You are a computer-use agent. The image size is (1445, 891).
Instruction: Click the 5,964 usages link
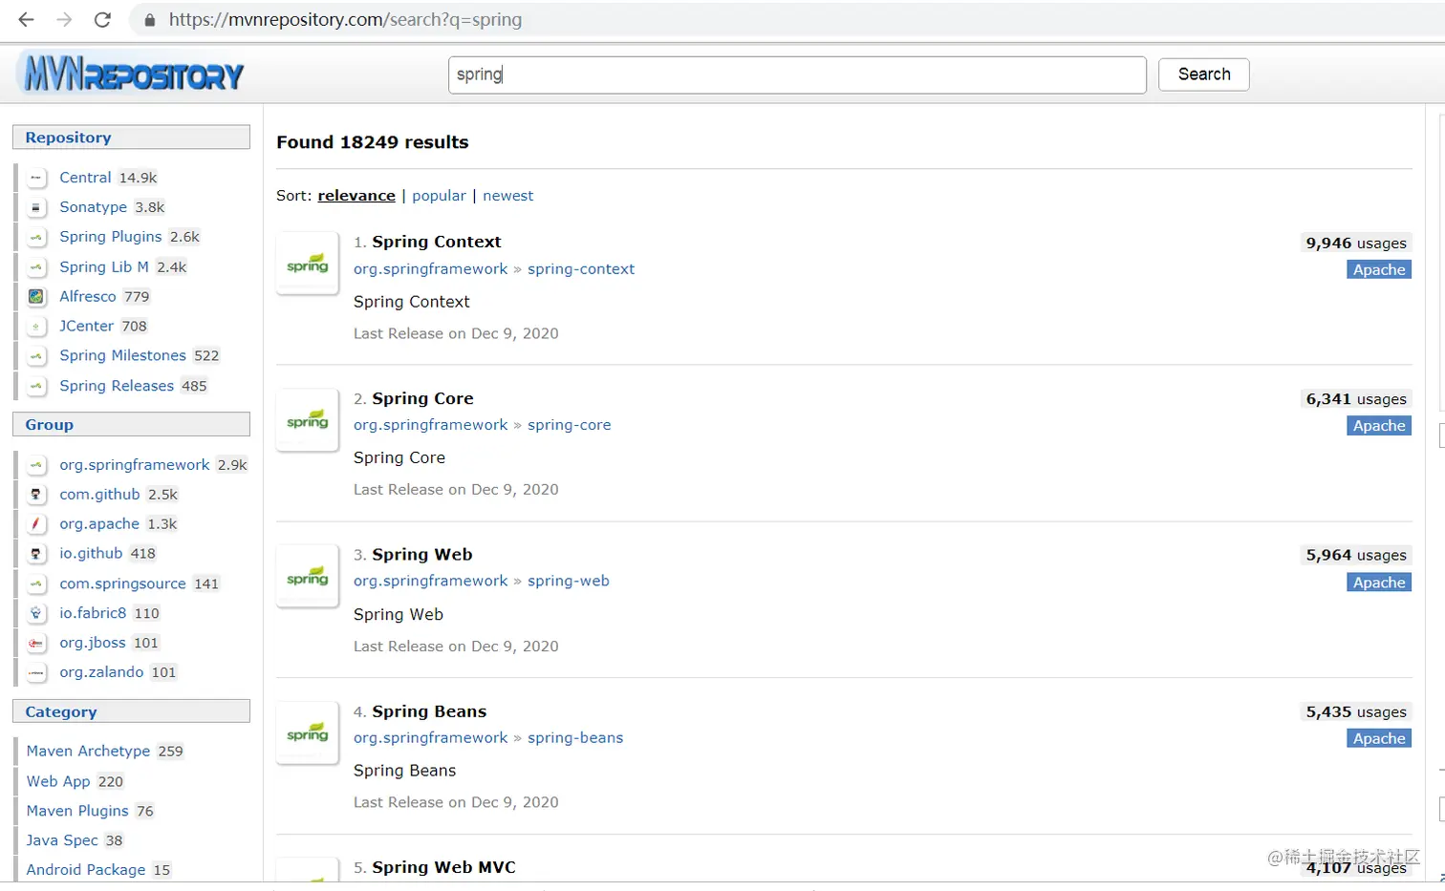[1356, 556]
